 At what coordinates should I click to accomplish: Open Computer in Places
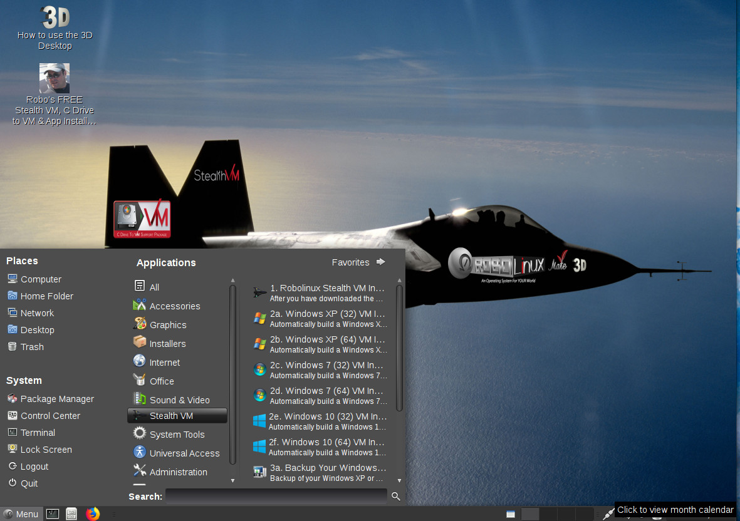pyautogui.click(x=34, y=279)
